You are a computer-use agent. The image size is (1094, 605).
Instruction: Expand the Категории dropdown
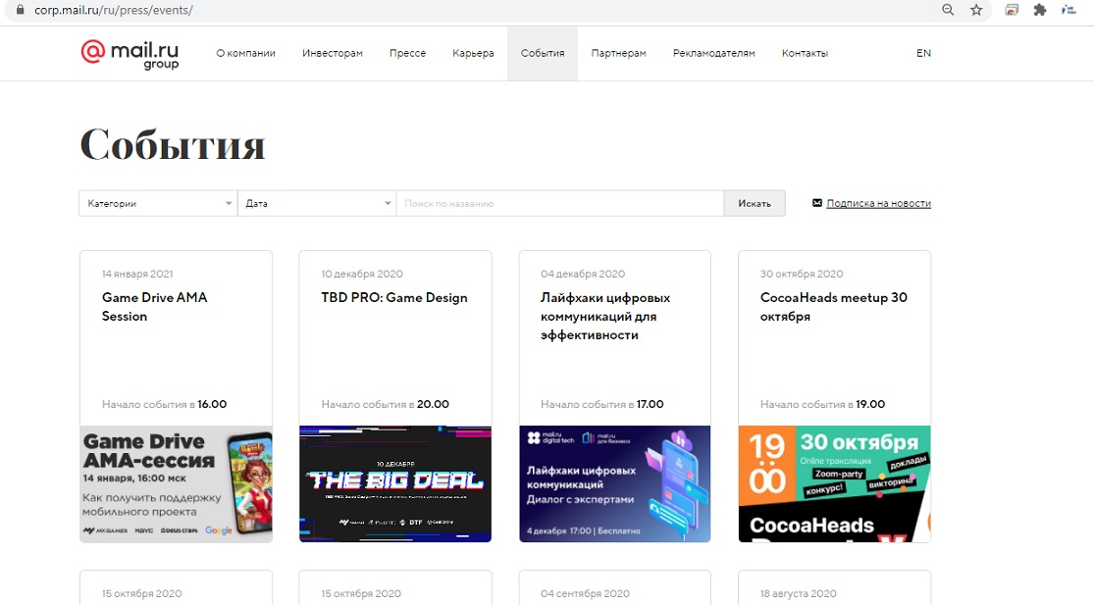coord(158,204)
